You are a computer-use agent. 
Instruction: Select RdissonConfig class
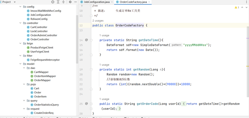[x=39, y=19]
